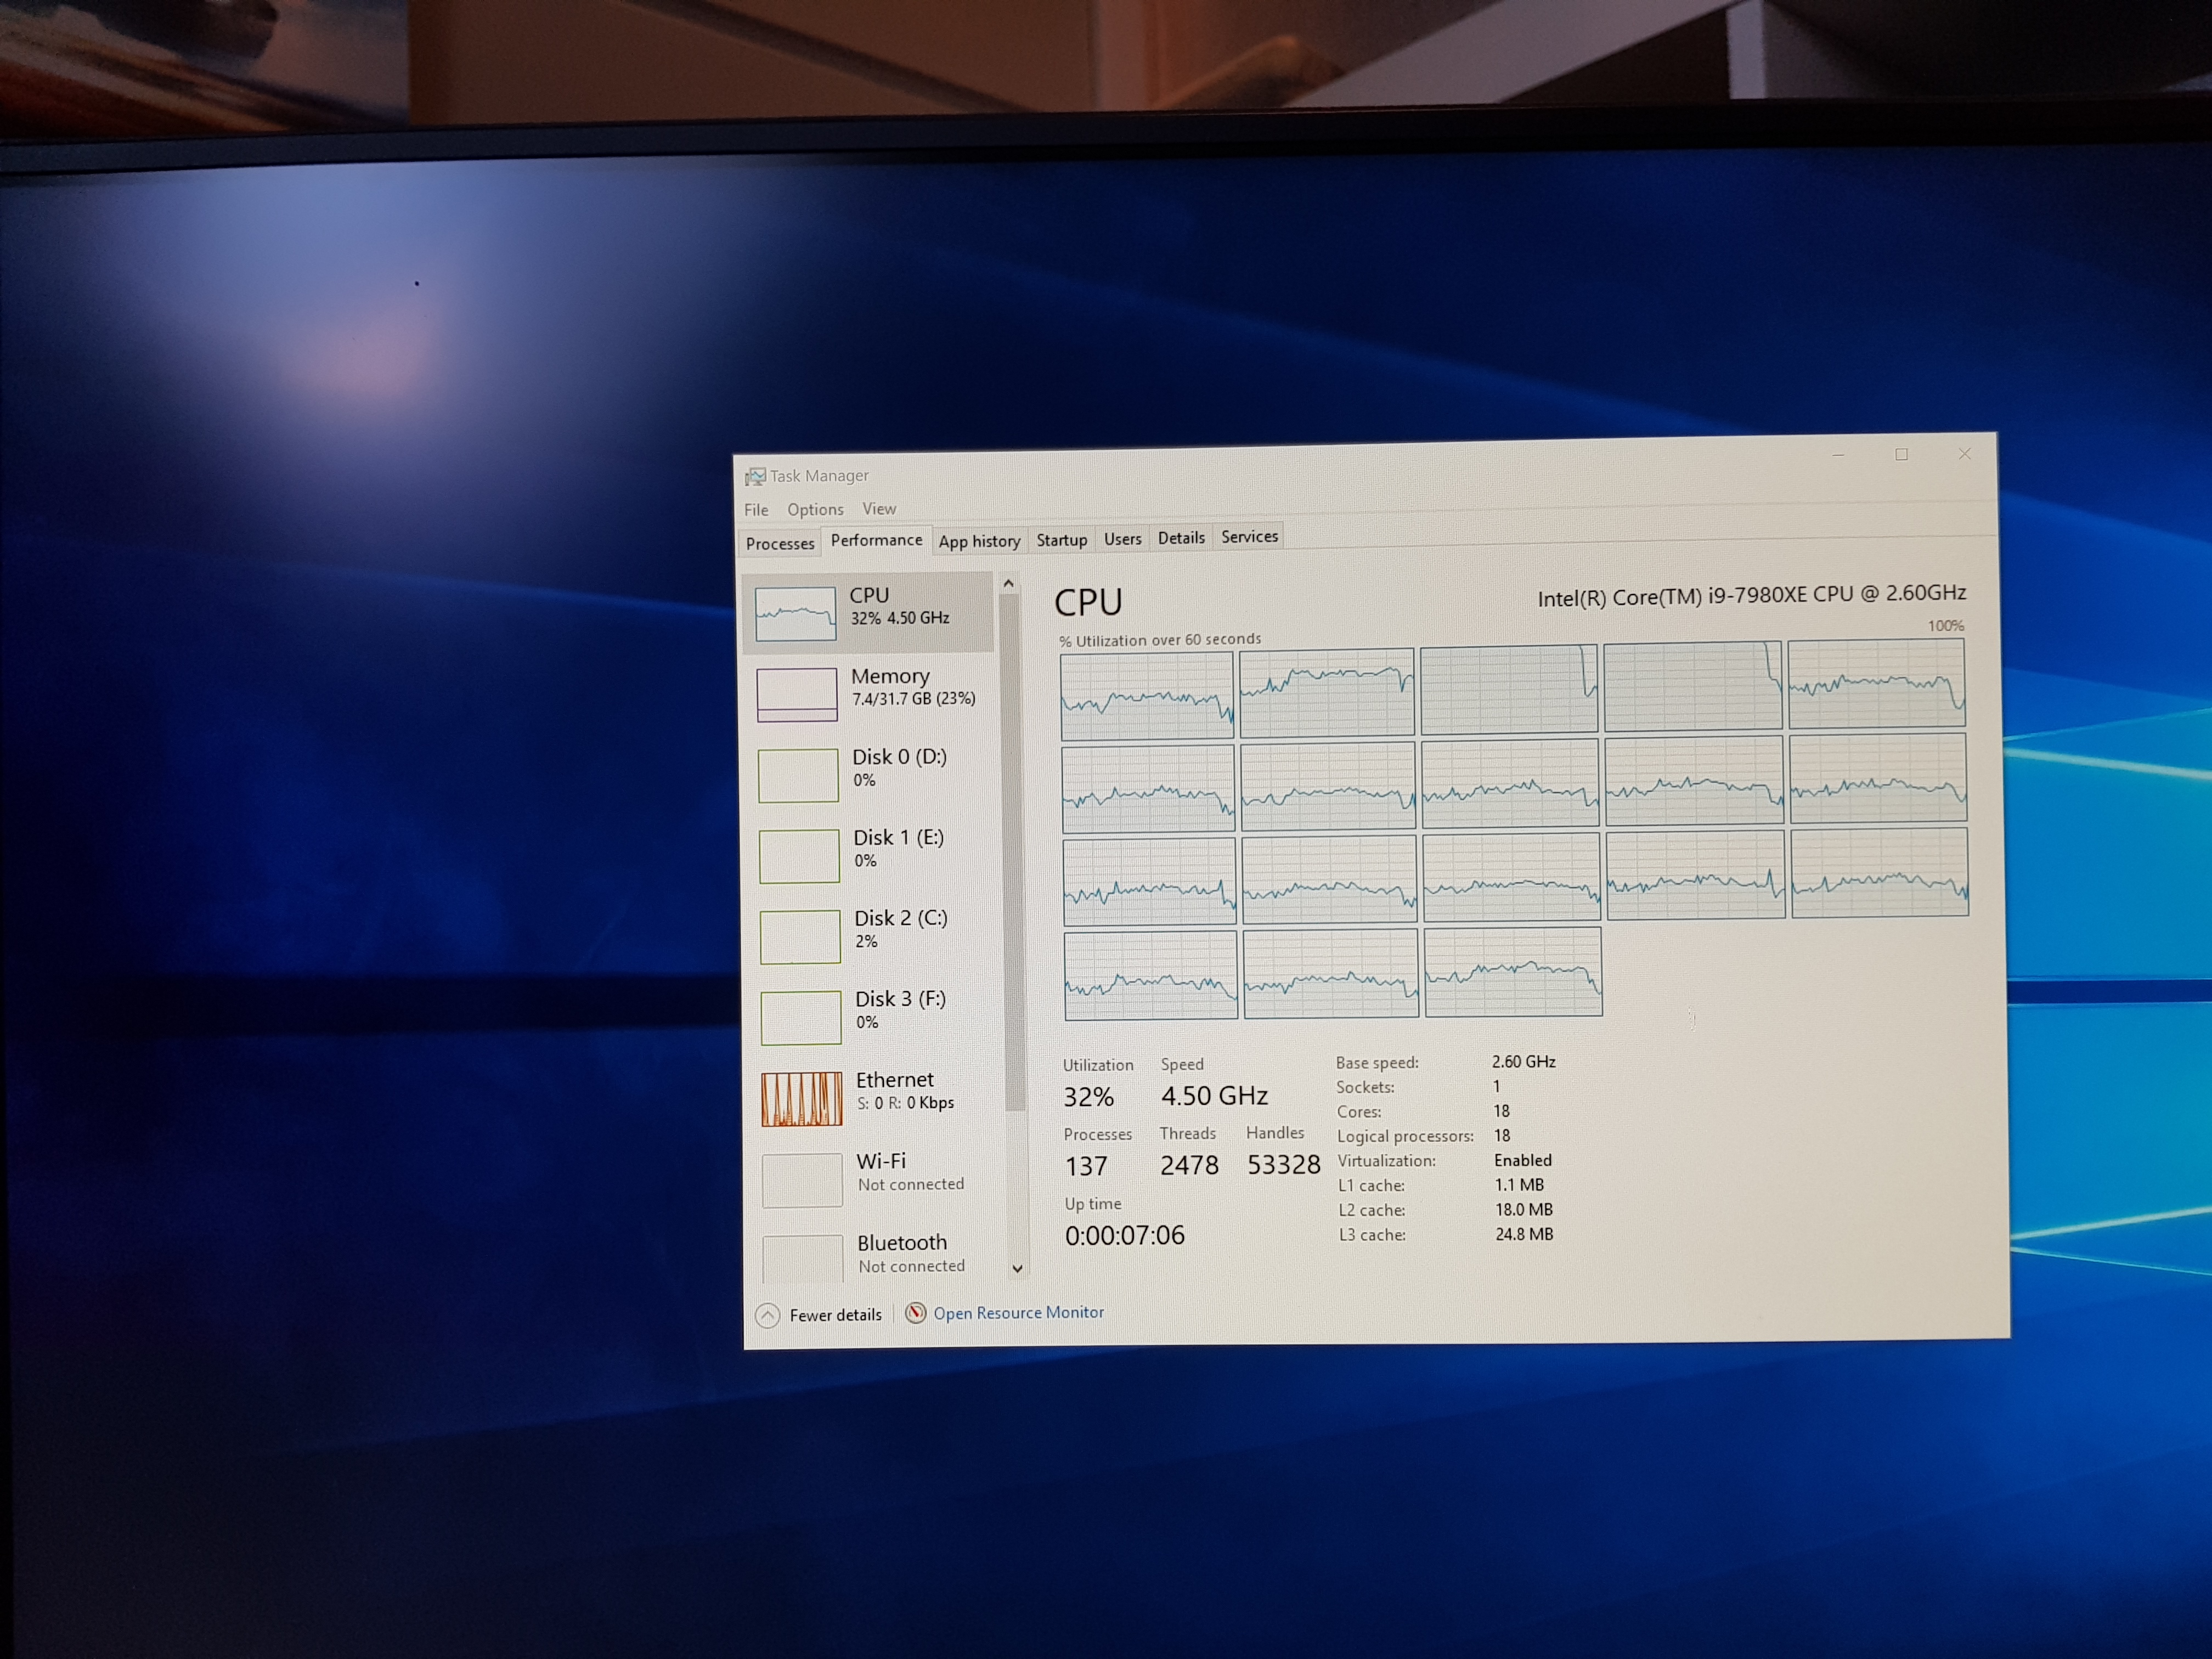
Task: Select Bluetooth Not connected entry
Action: coord(876,1256)
